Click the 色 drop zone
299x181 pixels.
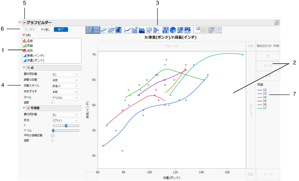pyautogui.click(x=268, y=56)
